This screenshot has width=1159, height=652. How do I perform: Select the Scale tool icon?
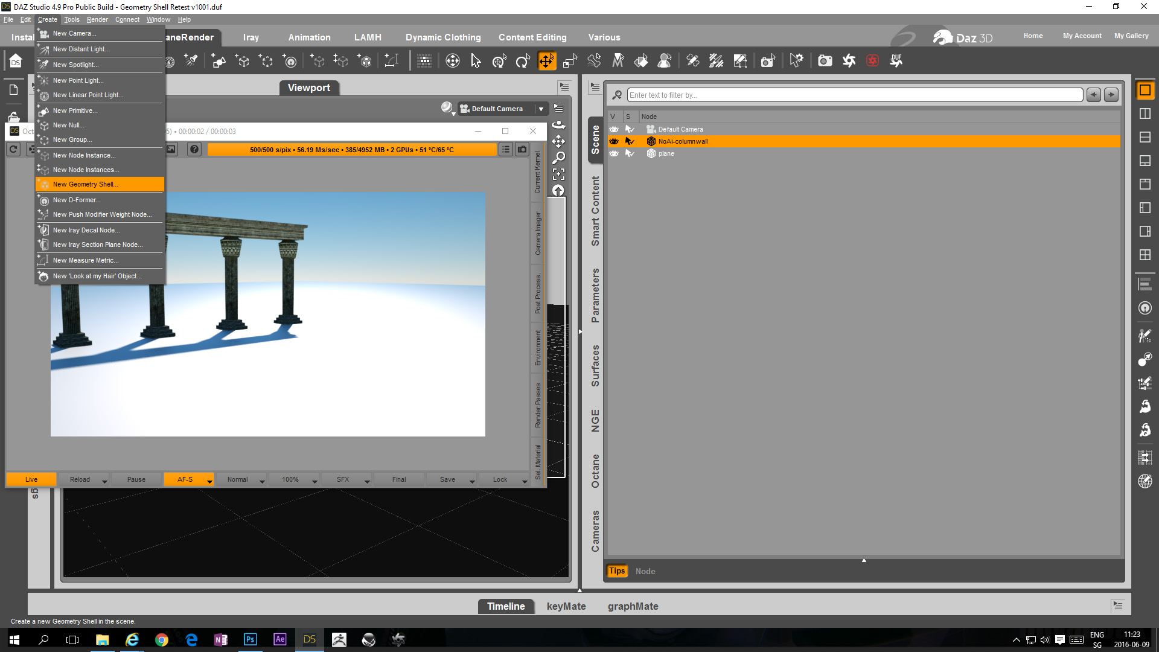[570, 61]
